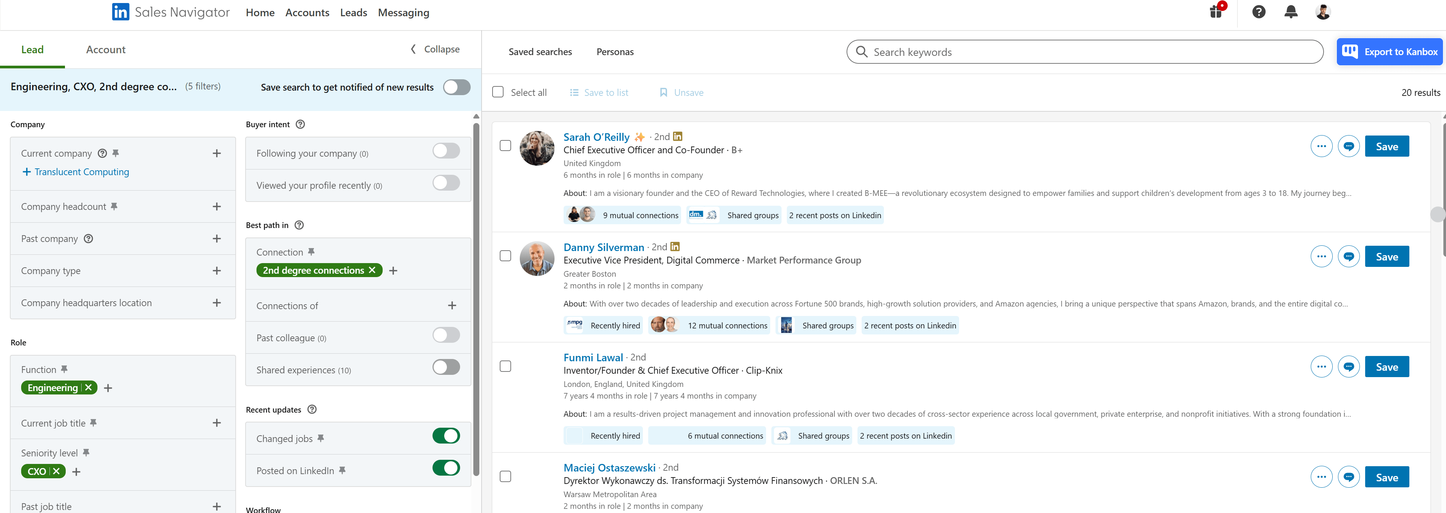This screenshot has width=1446, height=513.
Task: Enable Shared experiences toggle
Action: [x=446, y=367]
